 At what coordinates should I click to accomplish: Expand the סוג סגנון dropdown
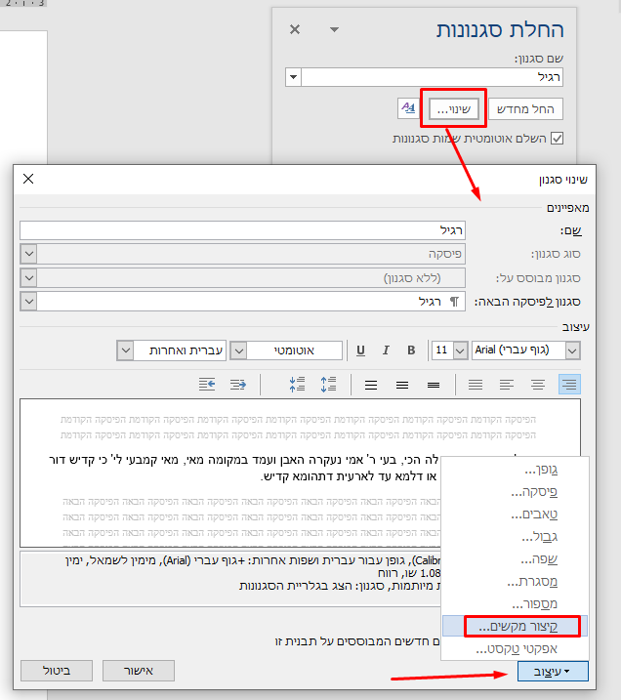click(x=29, y=254)
